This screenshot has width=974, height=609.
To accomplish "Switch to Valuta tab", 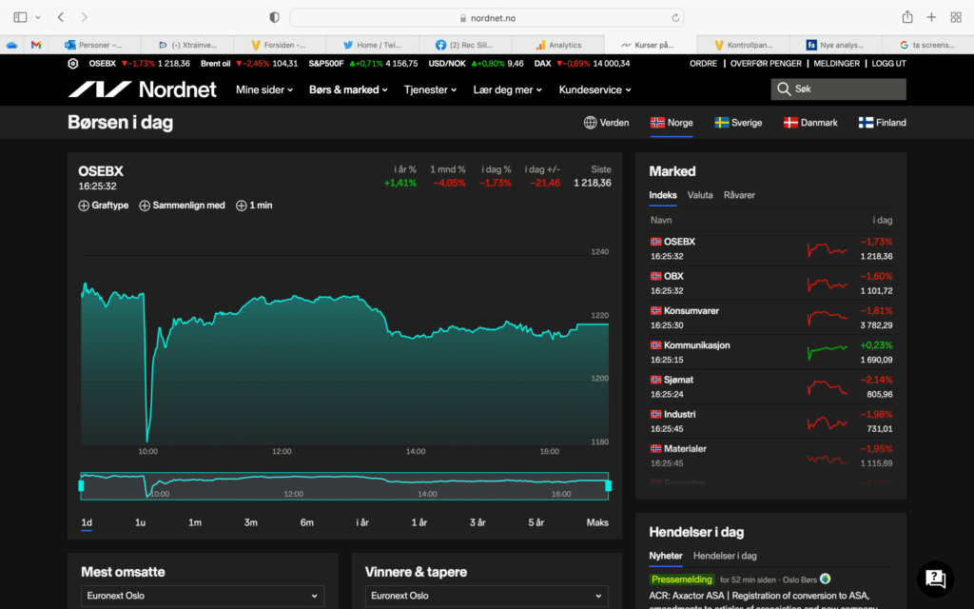I will coord(699,195).
